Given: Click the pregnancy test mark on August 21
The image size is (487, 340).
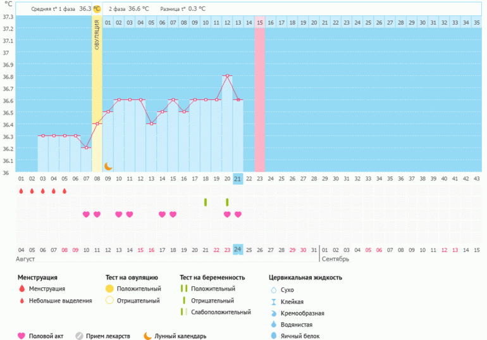Looking at the screenshot, I should coord(206,202).
